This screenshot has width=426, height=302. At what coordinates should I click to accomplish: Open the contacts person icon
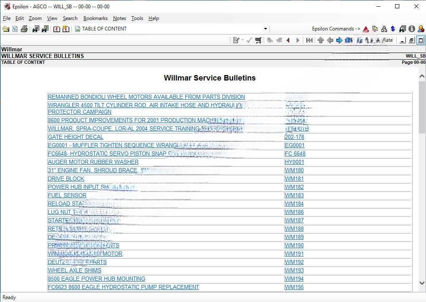coord(420,28)
